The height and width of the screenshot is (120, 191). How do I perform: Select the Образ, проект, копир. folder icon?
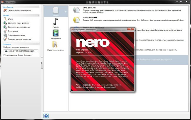pos(55,44)
